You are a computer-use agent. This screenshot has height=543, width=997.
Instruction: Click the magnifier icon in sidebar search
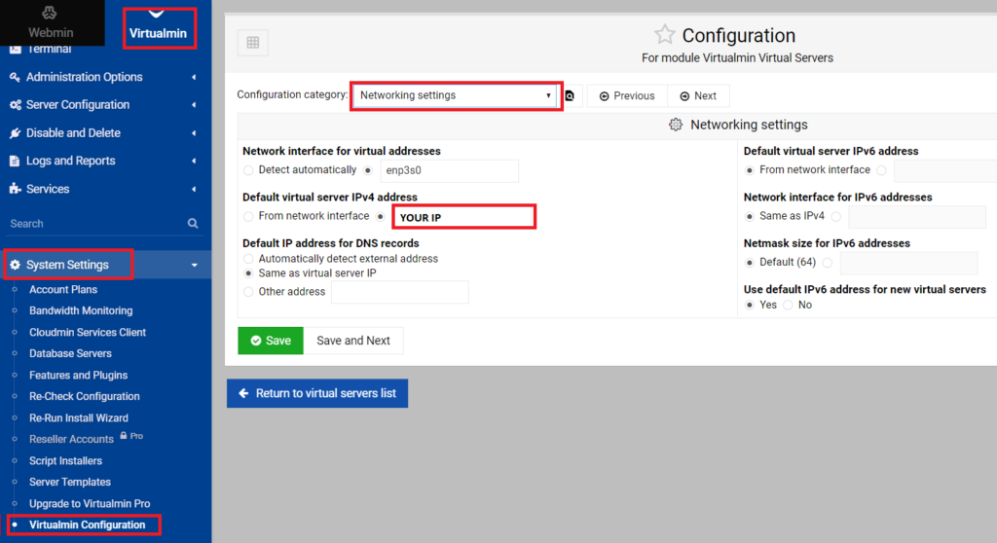tap(193, 223)
